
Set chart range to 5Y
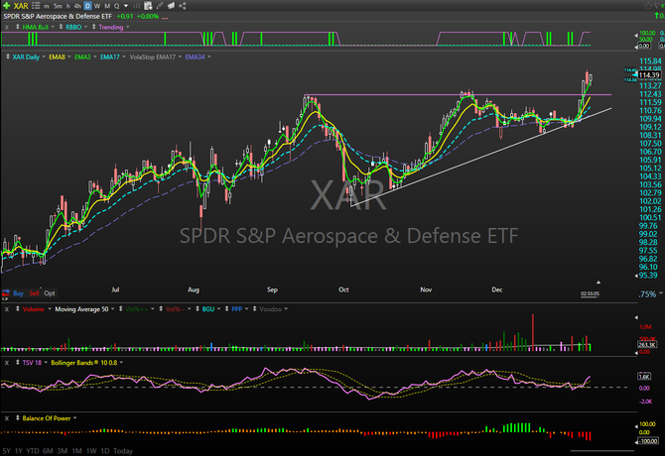6,451
